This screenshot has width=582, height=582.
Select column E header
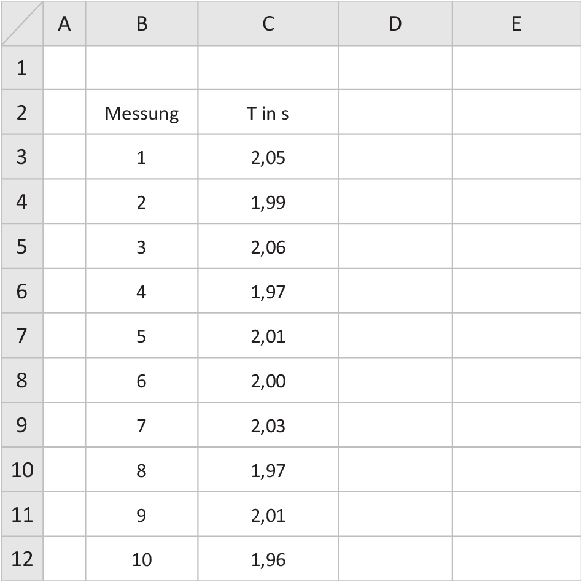click(517, 23)
